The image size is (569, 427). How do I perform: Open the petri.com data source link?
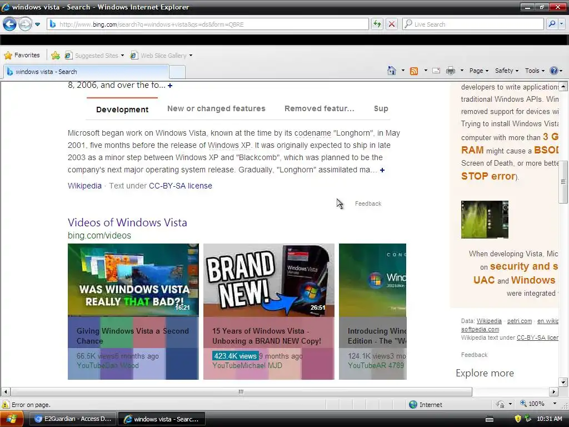(x=520, y=321)
